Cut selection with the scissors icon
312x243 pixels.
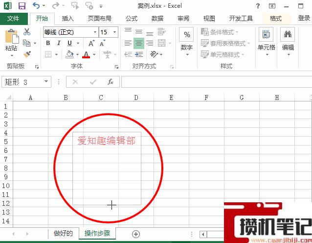(x=27, y=32)
